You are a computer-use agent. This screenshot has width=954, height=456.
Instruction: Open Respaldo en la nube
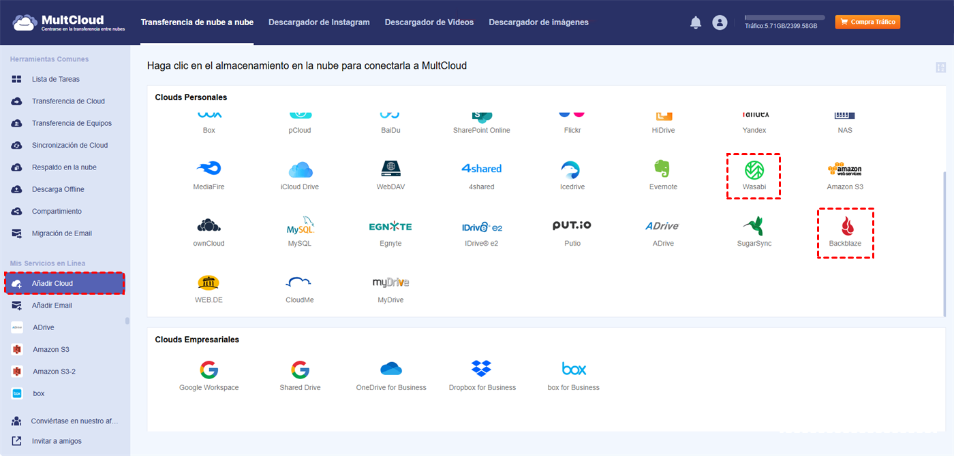(x=65, y=167)
